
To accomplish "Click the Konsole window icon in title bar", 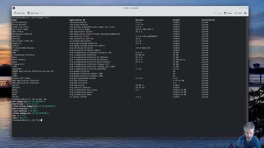I will (14, 8).
